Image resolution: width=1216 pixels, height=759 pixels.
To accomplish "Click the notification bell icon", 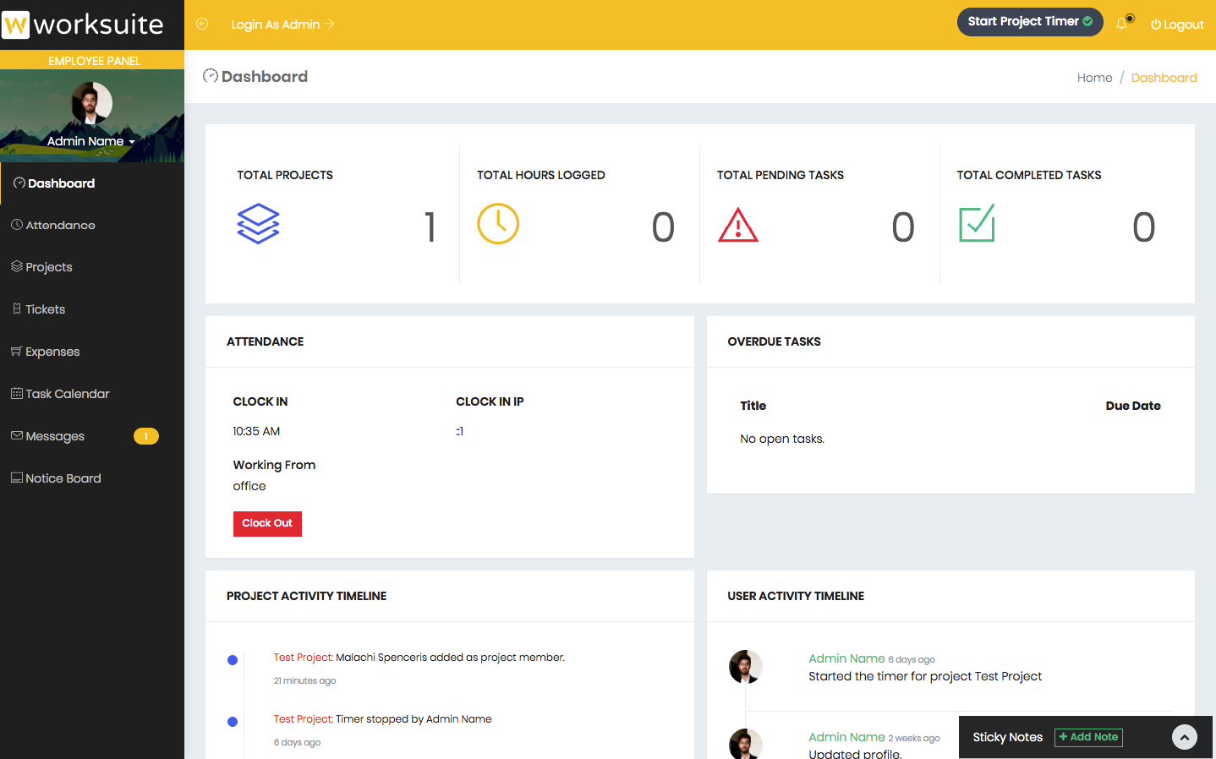I will click(1122, 24).
